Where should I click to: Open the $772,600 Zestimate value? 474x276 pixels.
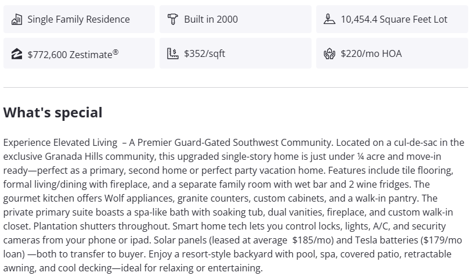[70, 54]
